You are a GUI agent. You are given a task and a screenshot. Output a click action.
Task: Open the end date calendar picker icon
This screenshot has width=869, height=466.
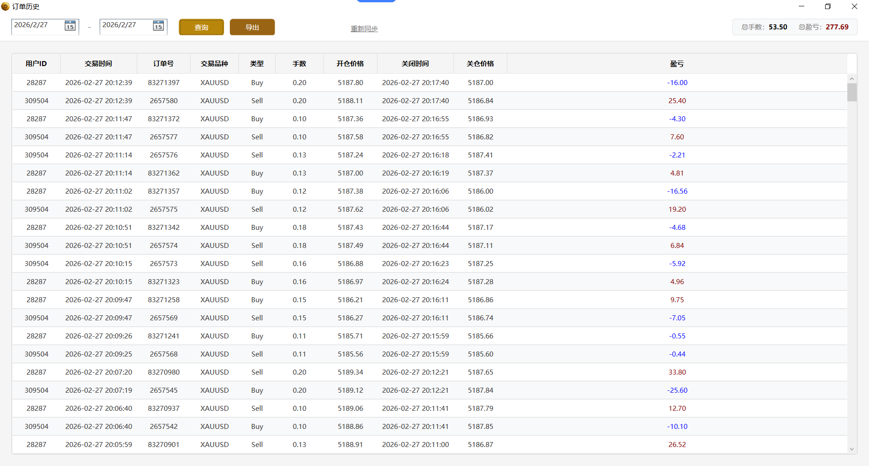point(158,26)
